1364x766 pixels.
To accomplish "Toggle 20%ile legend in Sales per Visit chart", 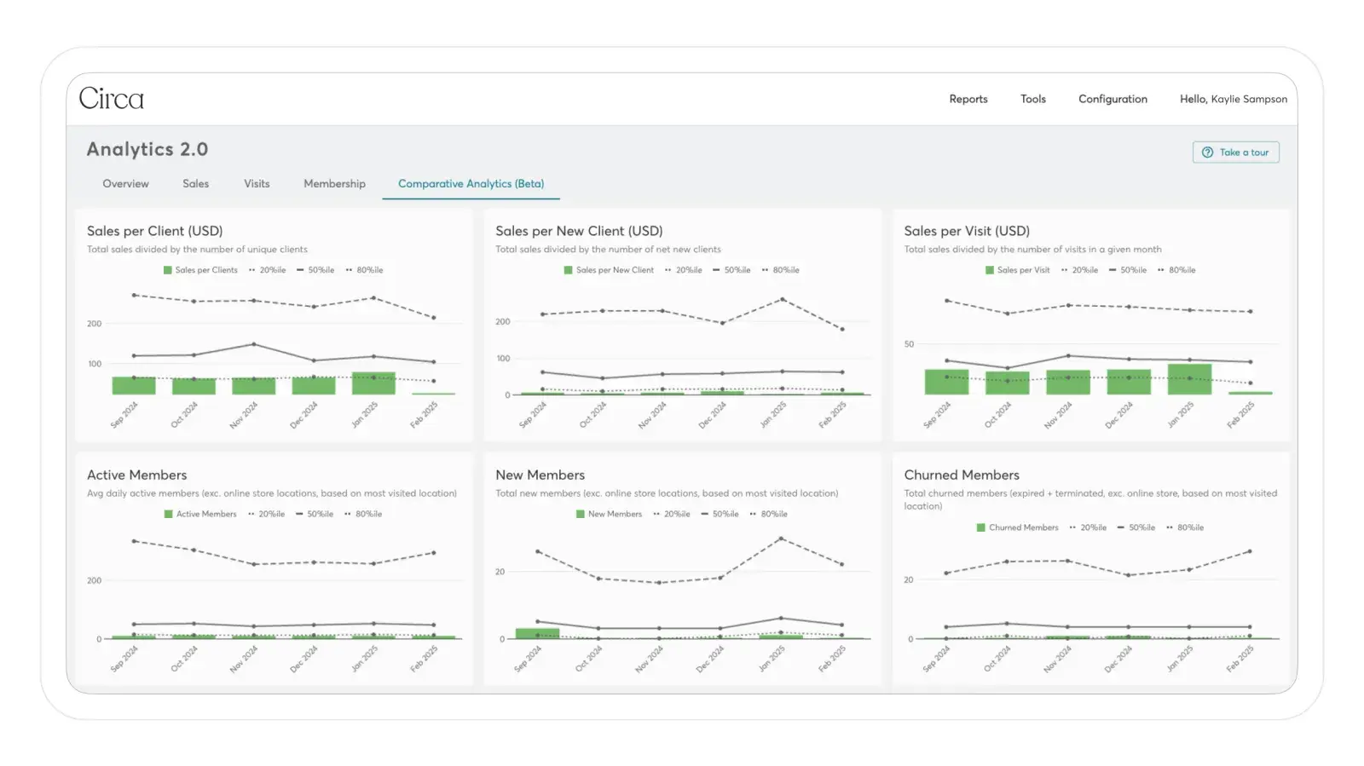I will 1079,270.
